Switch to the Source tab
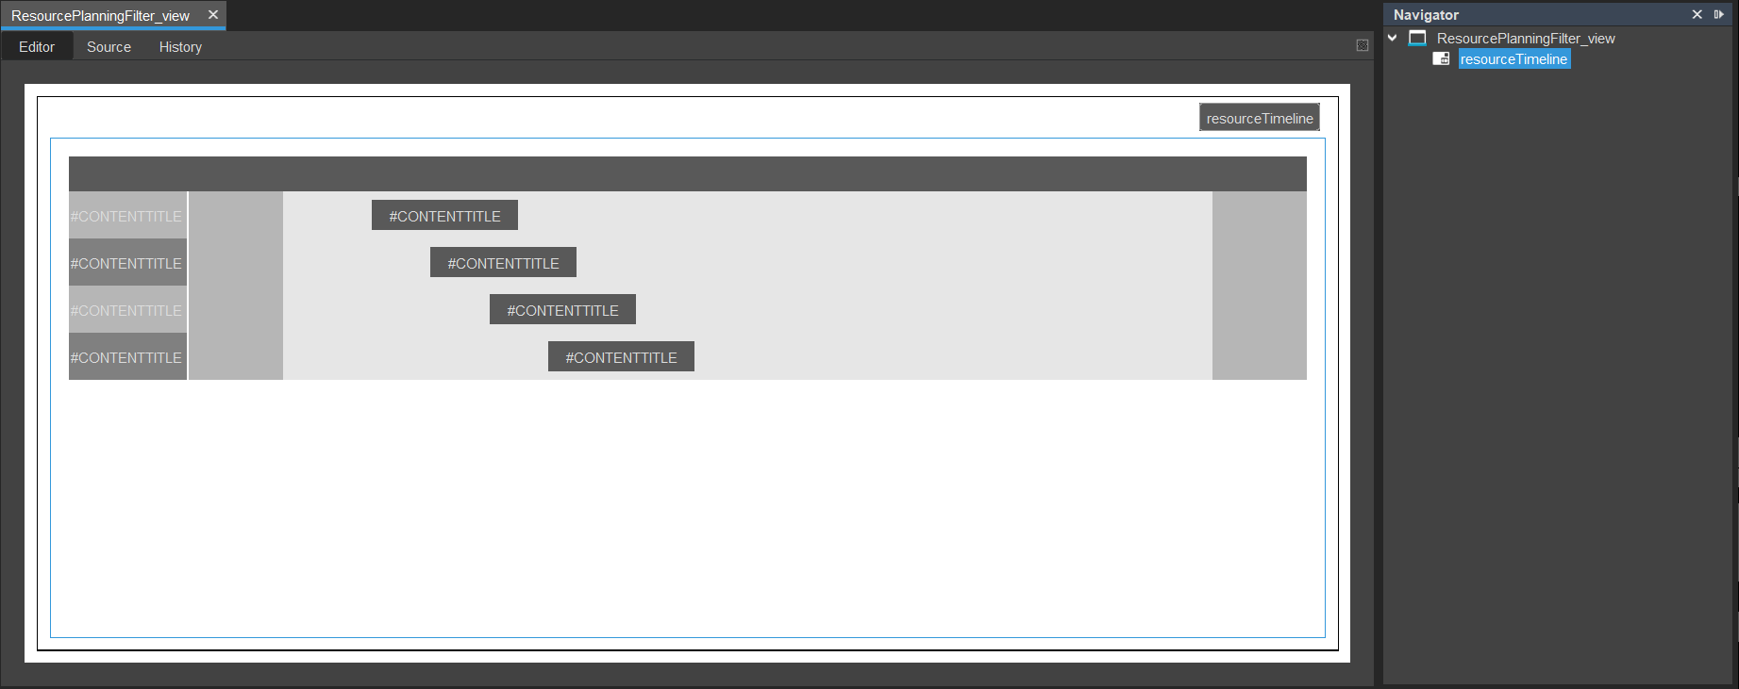The image size is (1739, 689). (109, 47)
